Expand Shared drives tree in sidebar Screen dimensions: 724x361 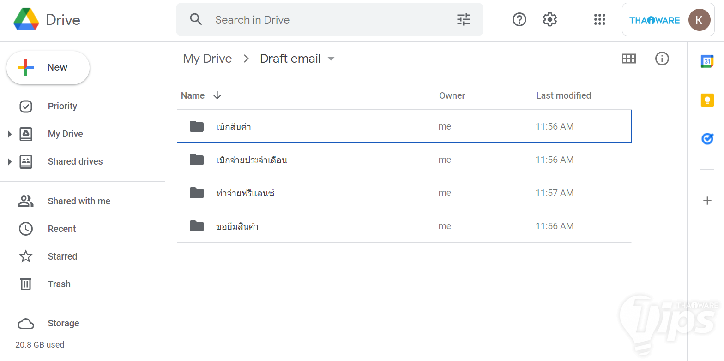[10, 162]
